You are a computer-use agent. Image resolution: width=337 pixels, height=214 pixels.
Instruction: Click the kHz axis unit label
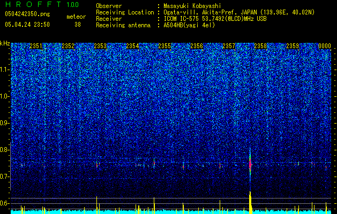[x=5, y=43]
